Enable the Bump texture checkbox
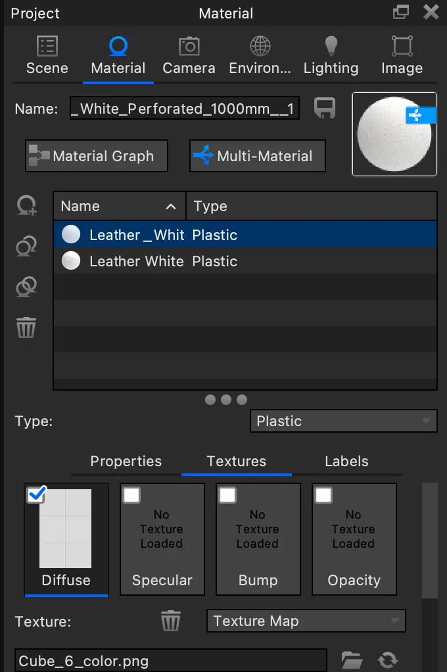 pos(227,495)
